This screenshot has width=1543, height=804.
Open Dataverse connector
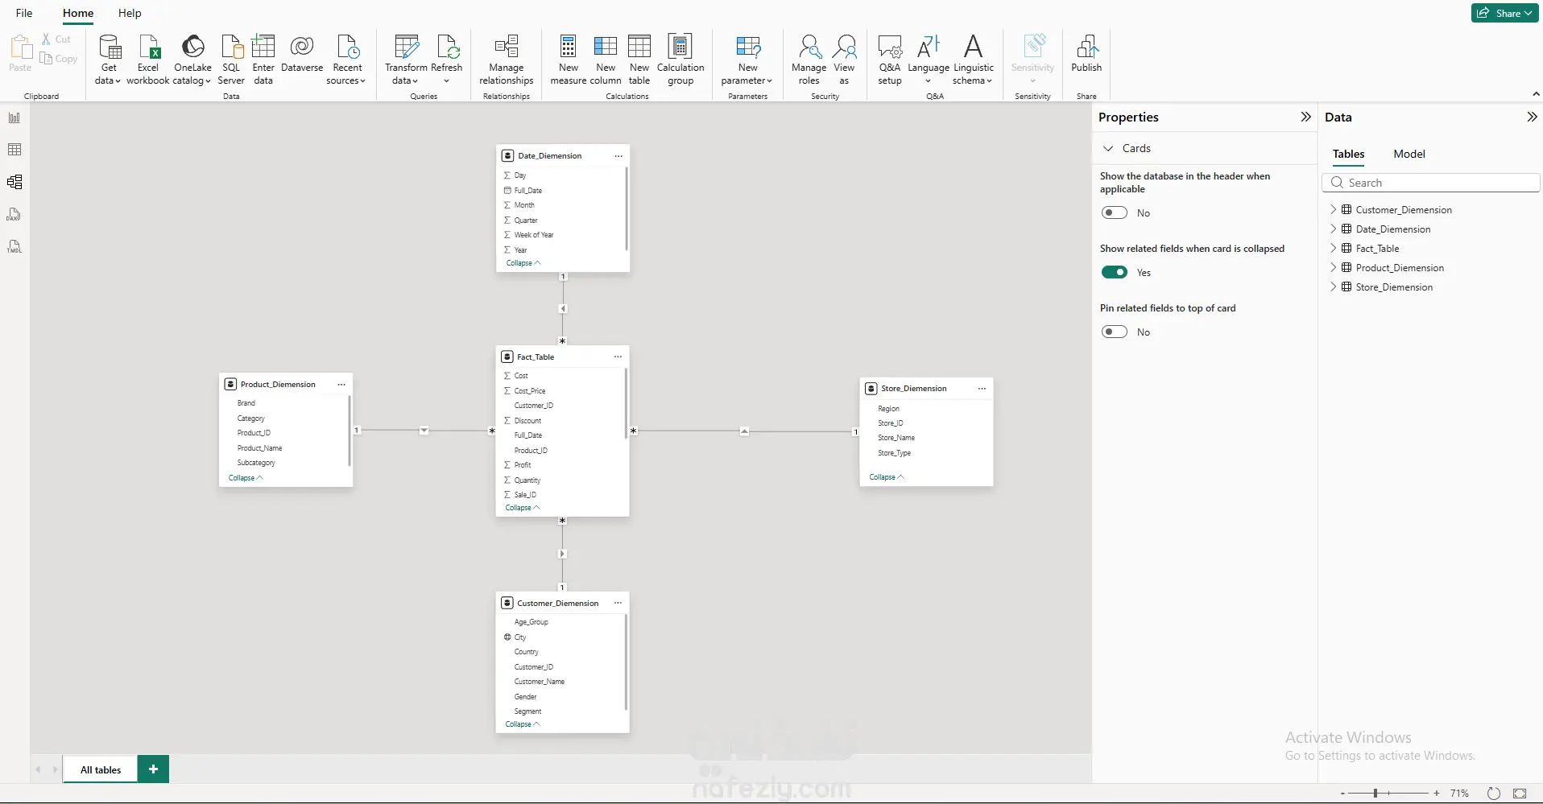(302, 54)
